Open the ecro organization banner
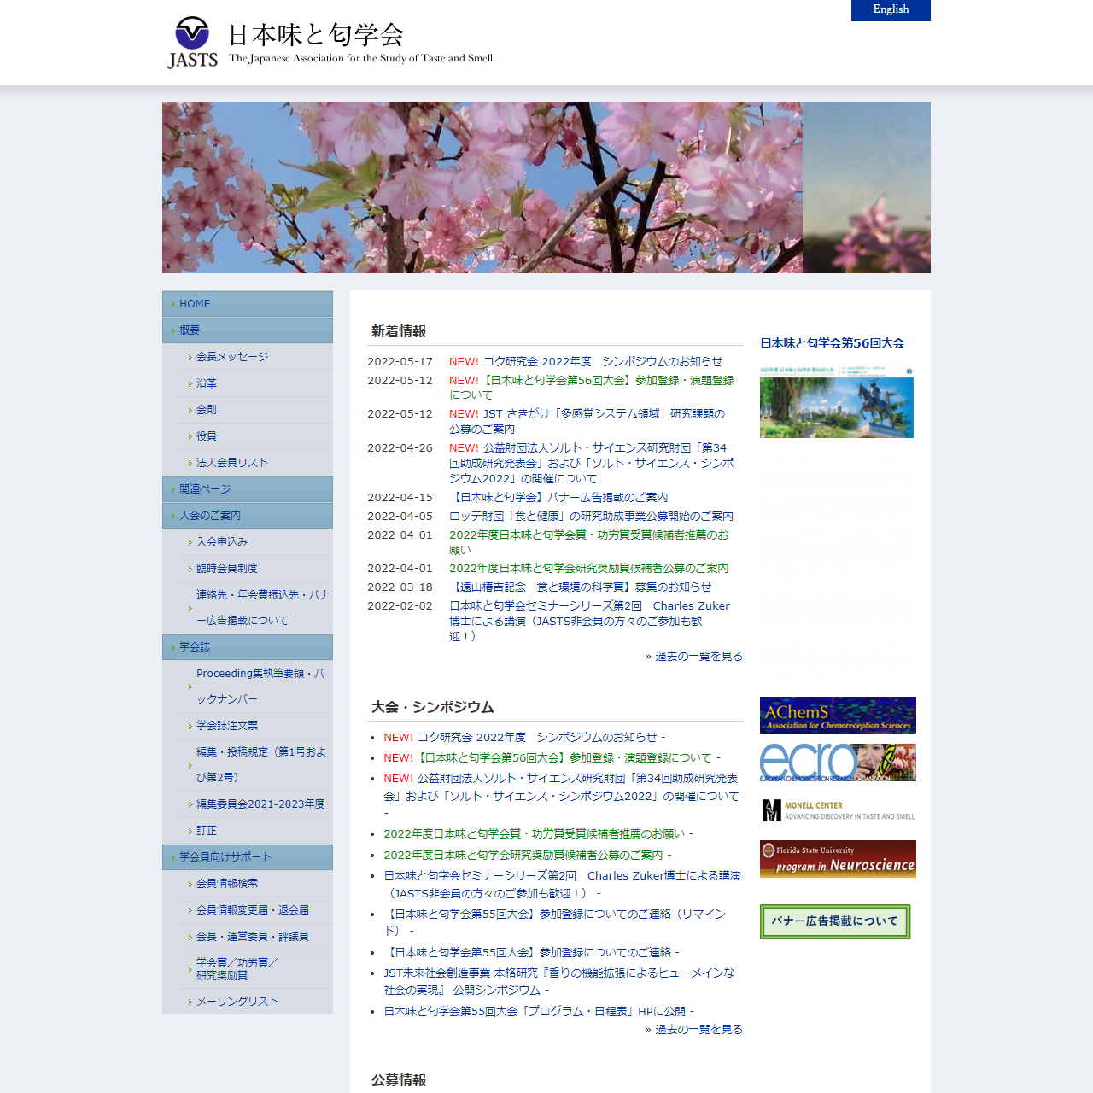Image resolution: width=1093 pixels, height=1093 pixels. [837, 762]
